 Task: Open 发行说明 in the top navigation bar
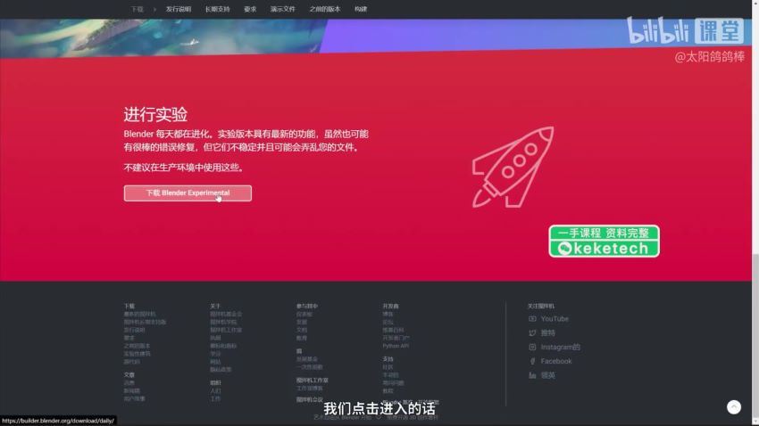coord(179,9)
